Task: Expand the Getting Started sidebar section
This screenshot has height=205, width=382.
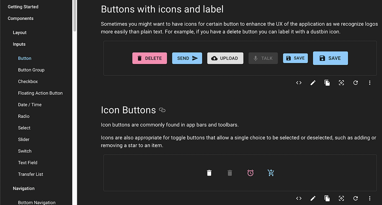Action: pos(23,7)
